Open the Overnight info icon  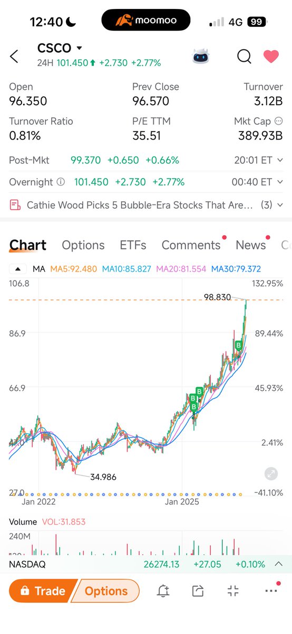point(61,182)
